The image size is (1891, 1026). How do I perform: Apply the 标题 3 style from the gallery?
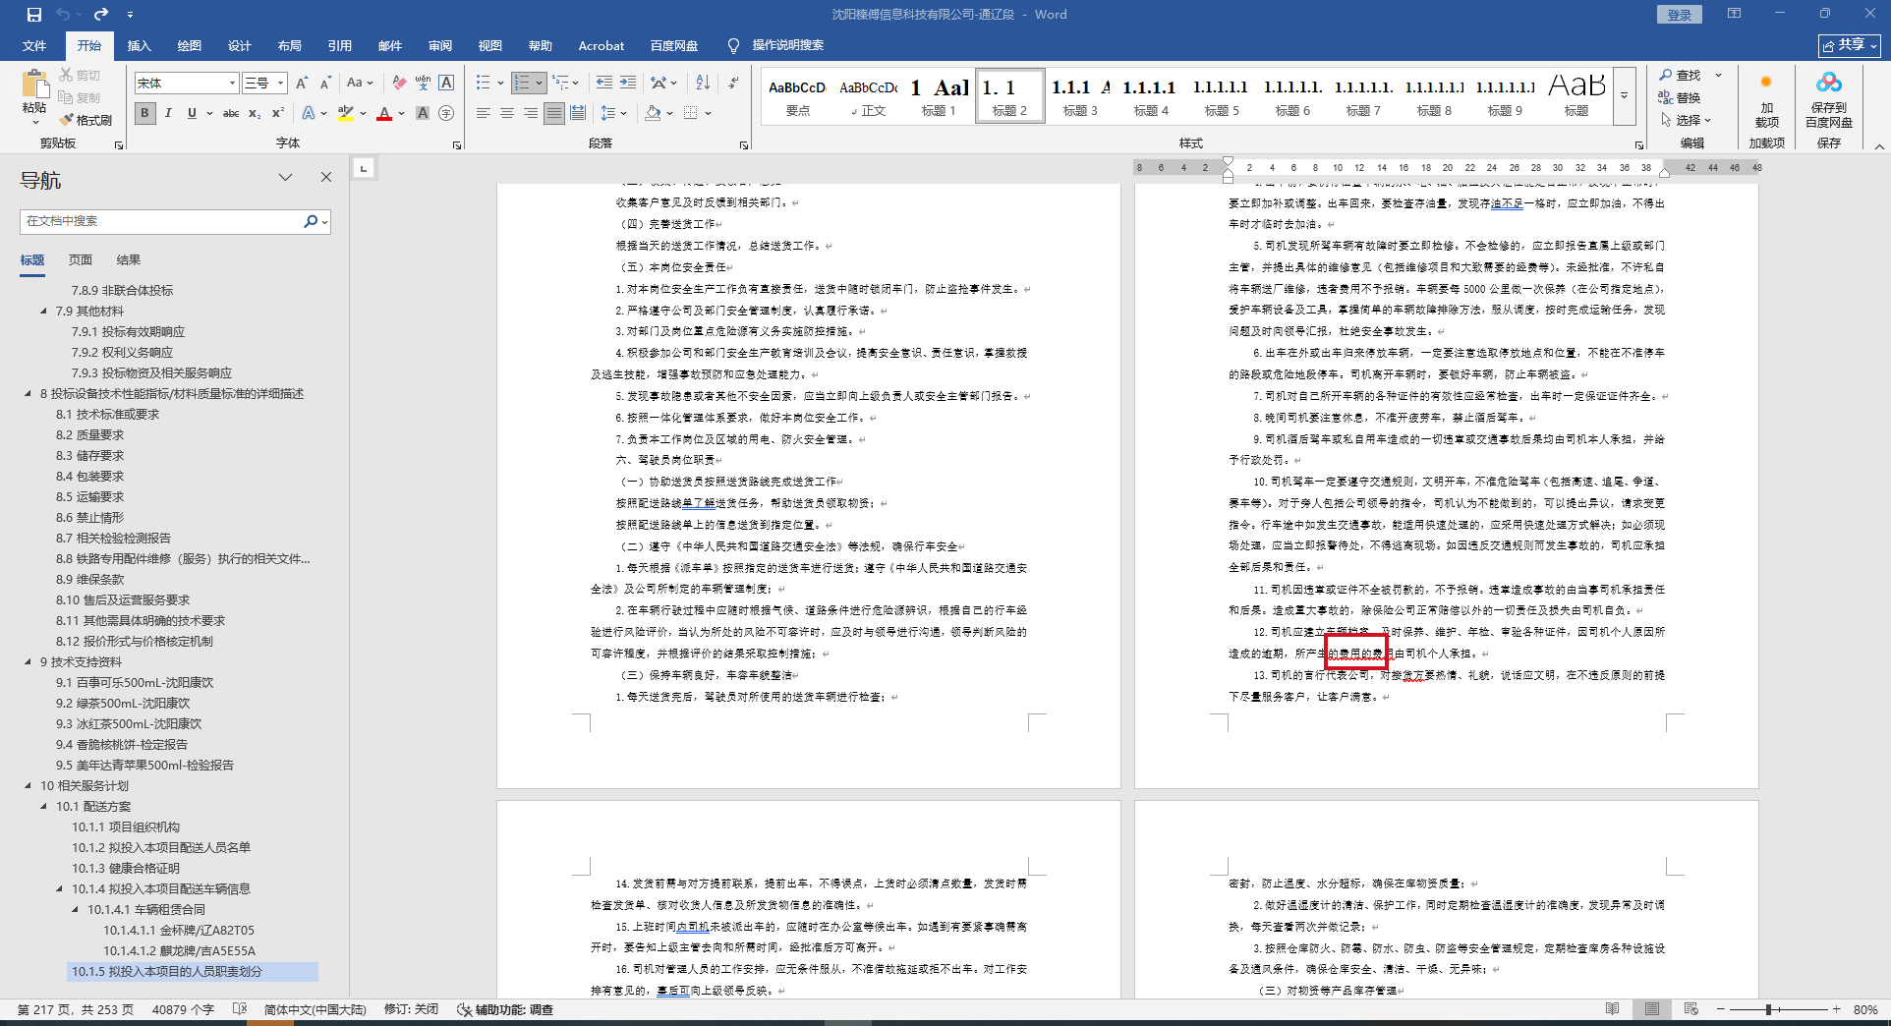pyautogui.click(x=1080, y=95)
